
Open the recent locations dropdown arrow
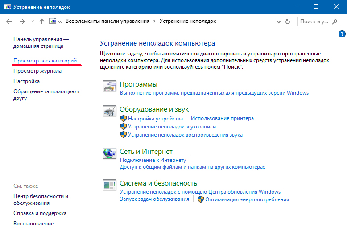pos(33,21)
